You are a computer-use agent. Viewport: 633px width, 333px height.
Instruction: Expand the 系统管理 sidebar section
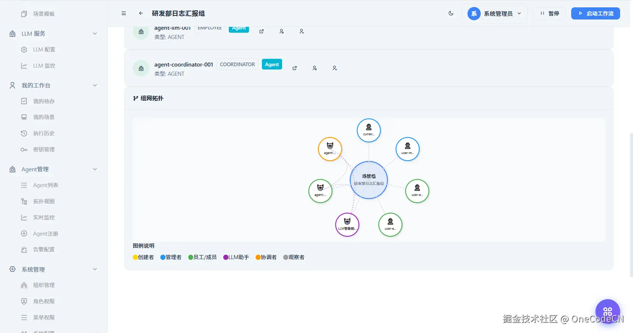pos(95,269)
